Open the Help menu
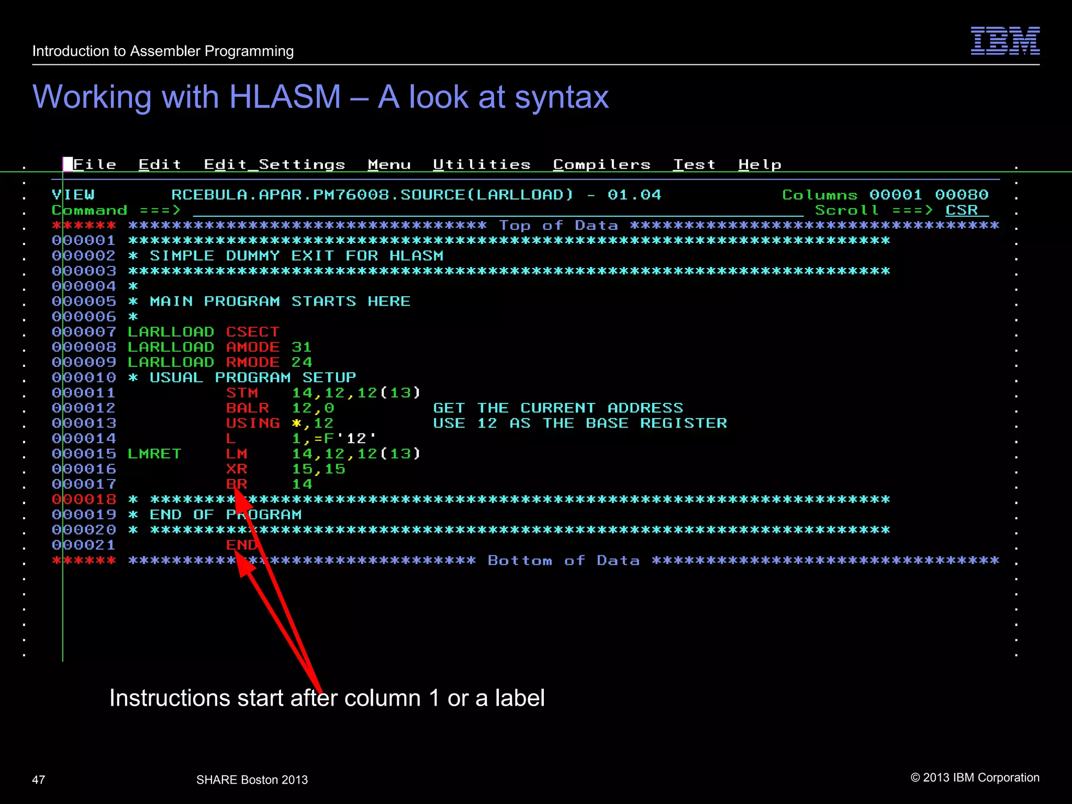The image size is (1072, 804). [x=760, y=164]
